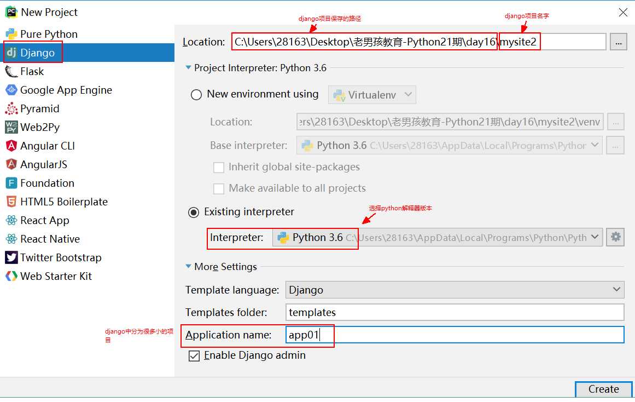Viewport: 635px width, 402px height.
Task: Select the Google App Engine icon
Action: (x=11, y=90)
